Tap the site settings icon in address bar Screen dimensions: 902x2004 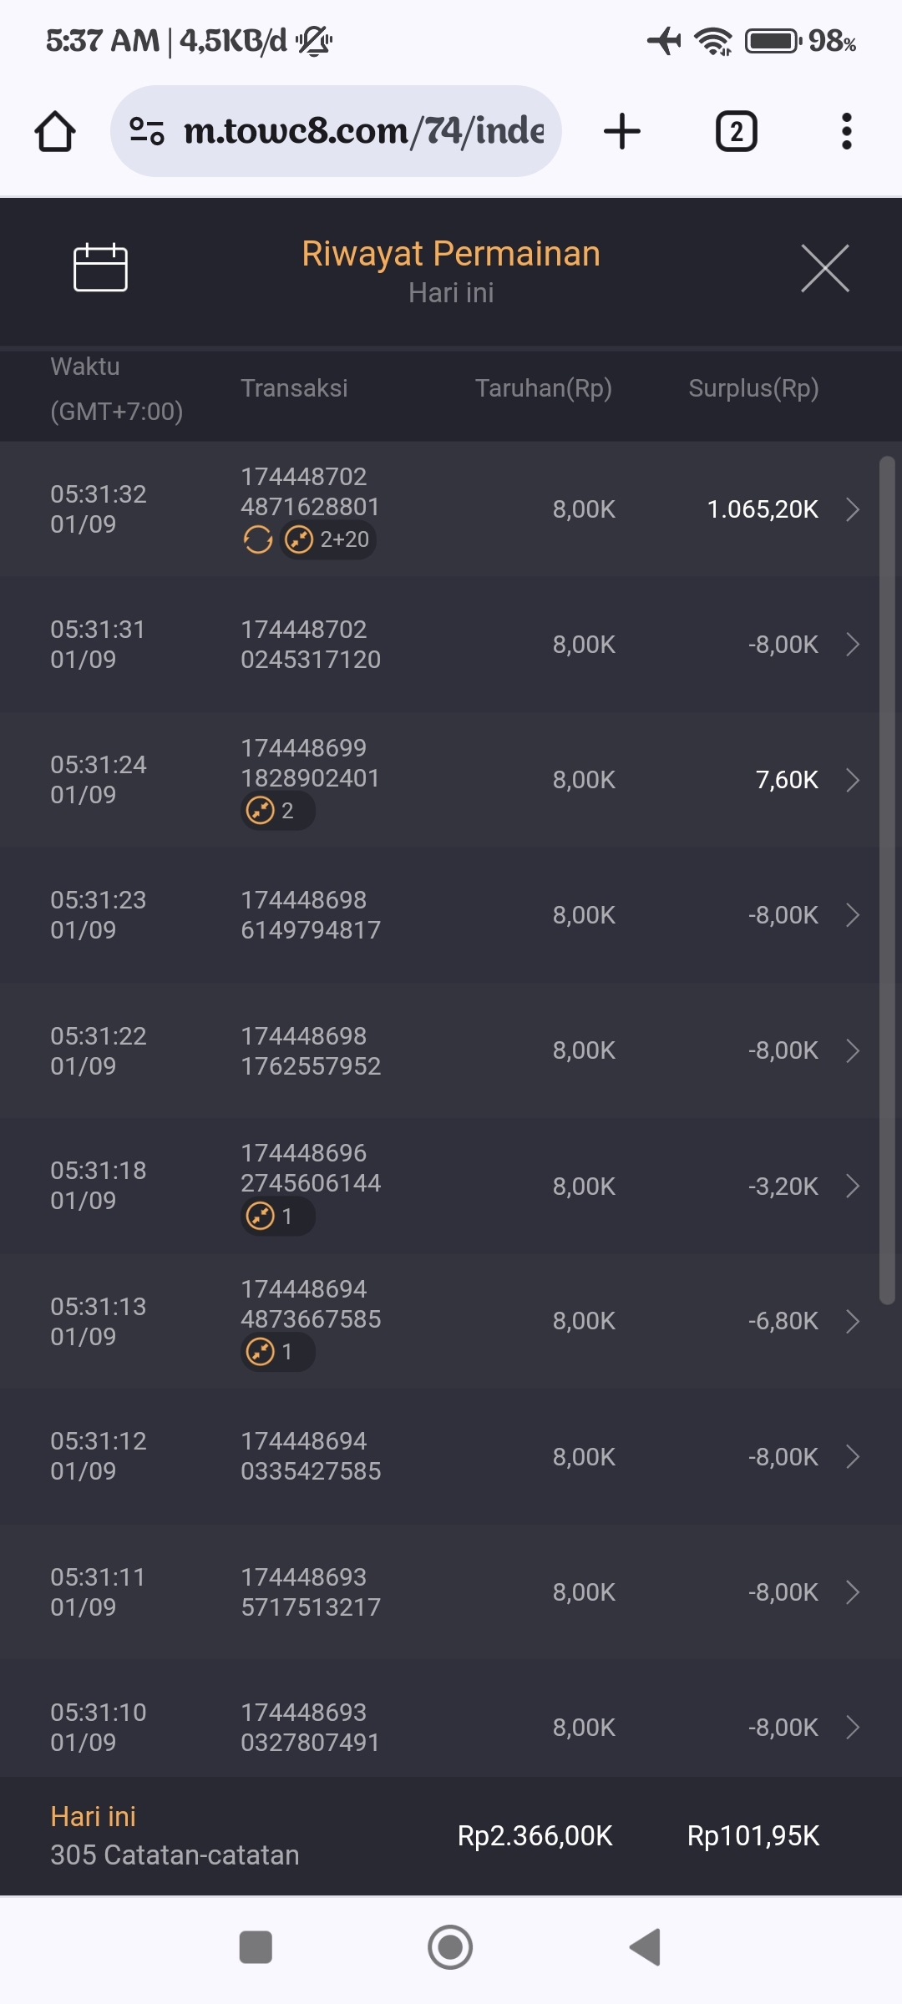tap(147, 131)
